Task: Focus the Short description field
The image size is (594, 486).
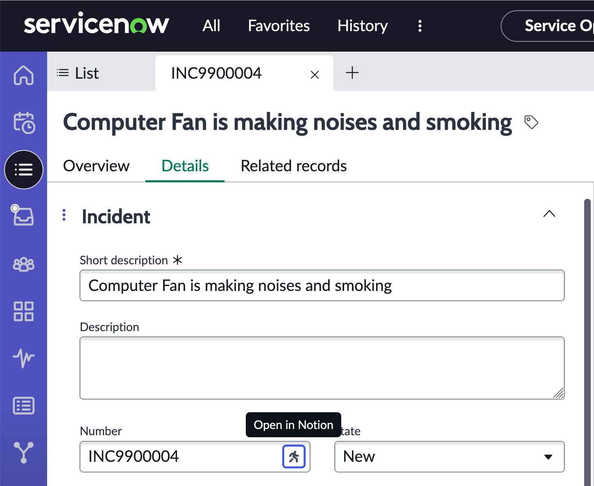Action: 322,286
